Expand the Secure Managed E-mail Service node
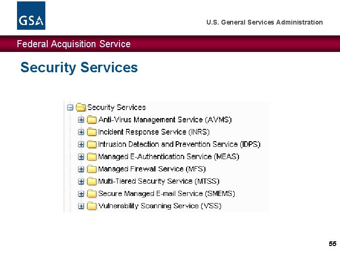This screenshot has height=255, width=340. tap(81, 194)
